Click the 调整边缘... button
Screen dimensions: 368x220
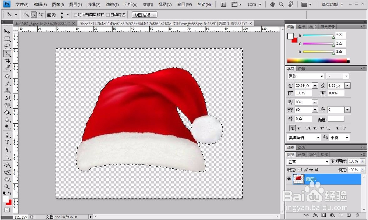coord(145,15)
